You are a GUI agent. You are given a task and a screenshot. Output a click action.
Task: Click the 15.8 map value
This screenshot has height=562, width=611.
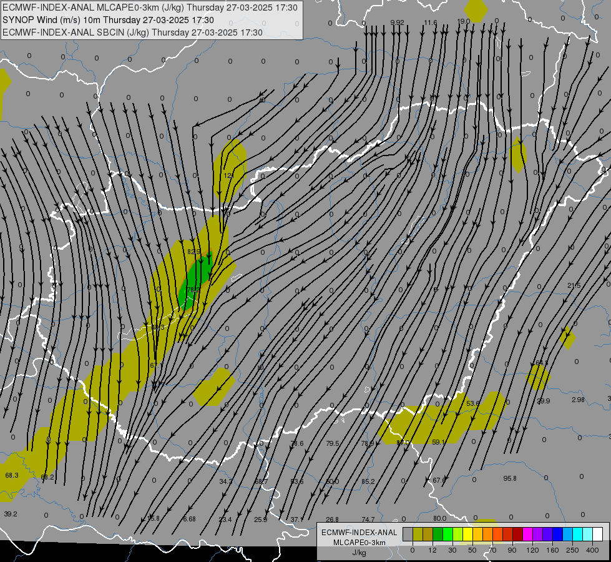point(154,518)
